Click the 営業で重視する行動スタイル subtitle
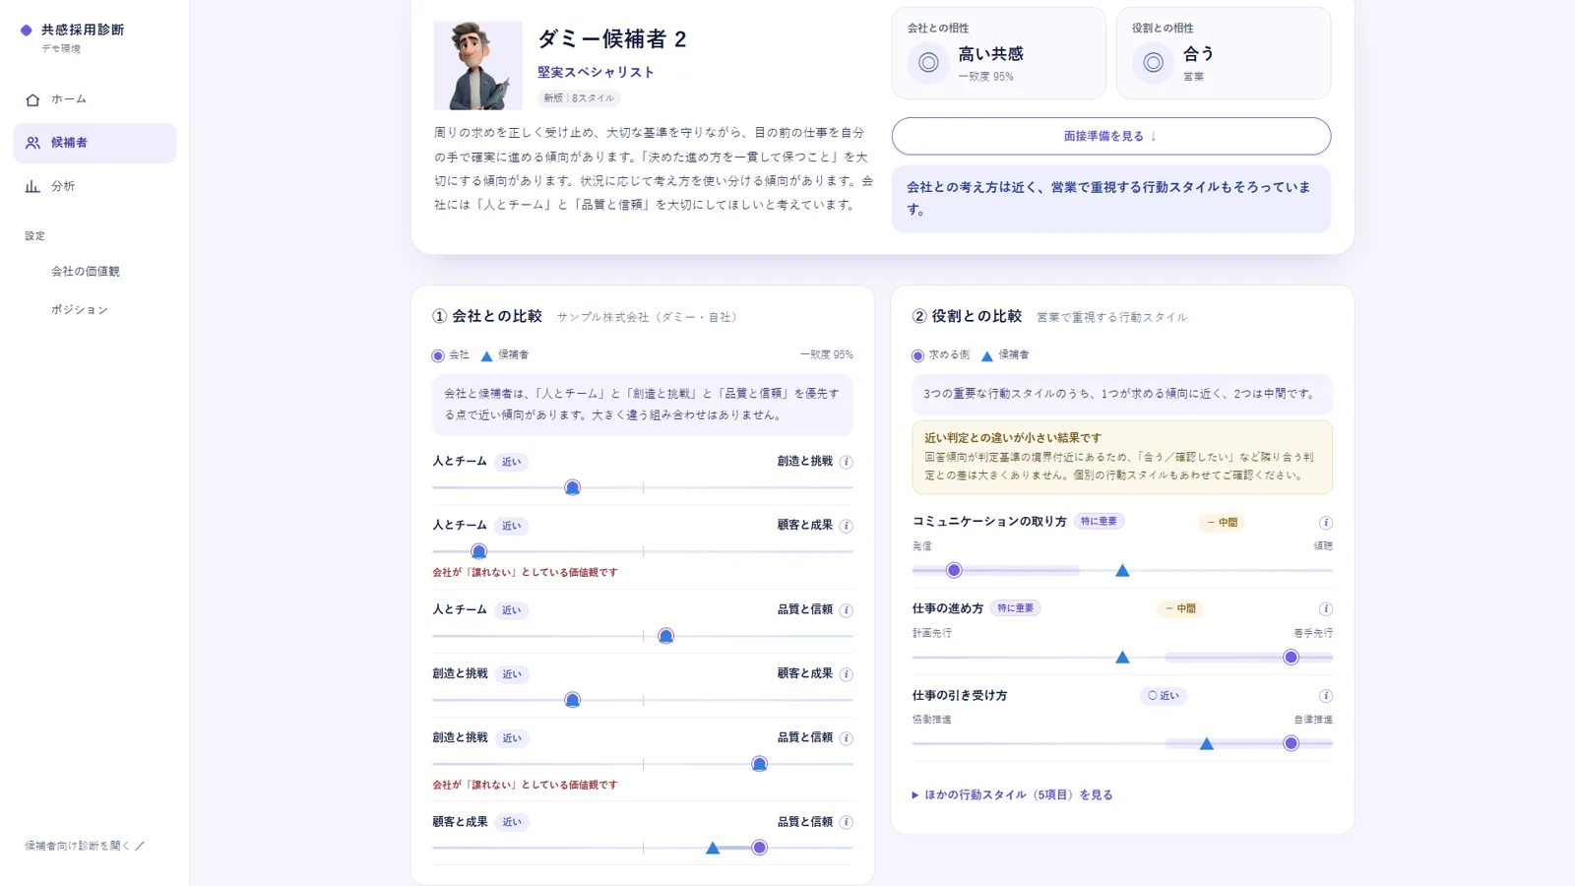 click(x=1112, y=317)
